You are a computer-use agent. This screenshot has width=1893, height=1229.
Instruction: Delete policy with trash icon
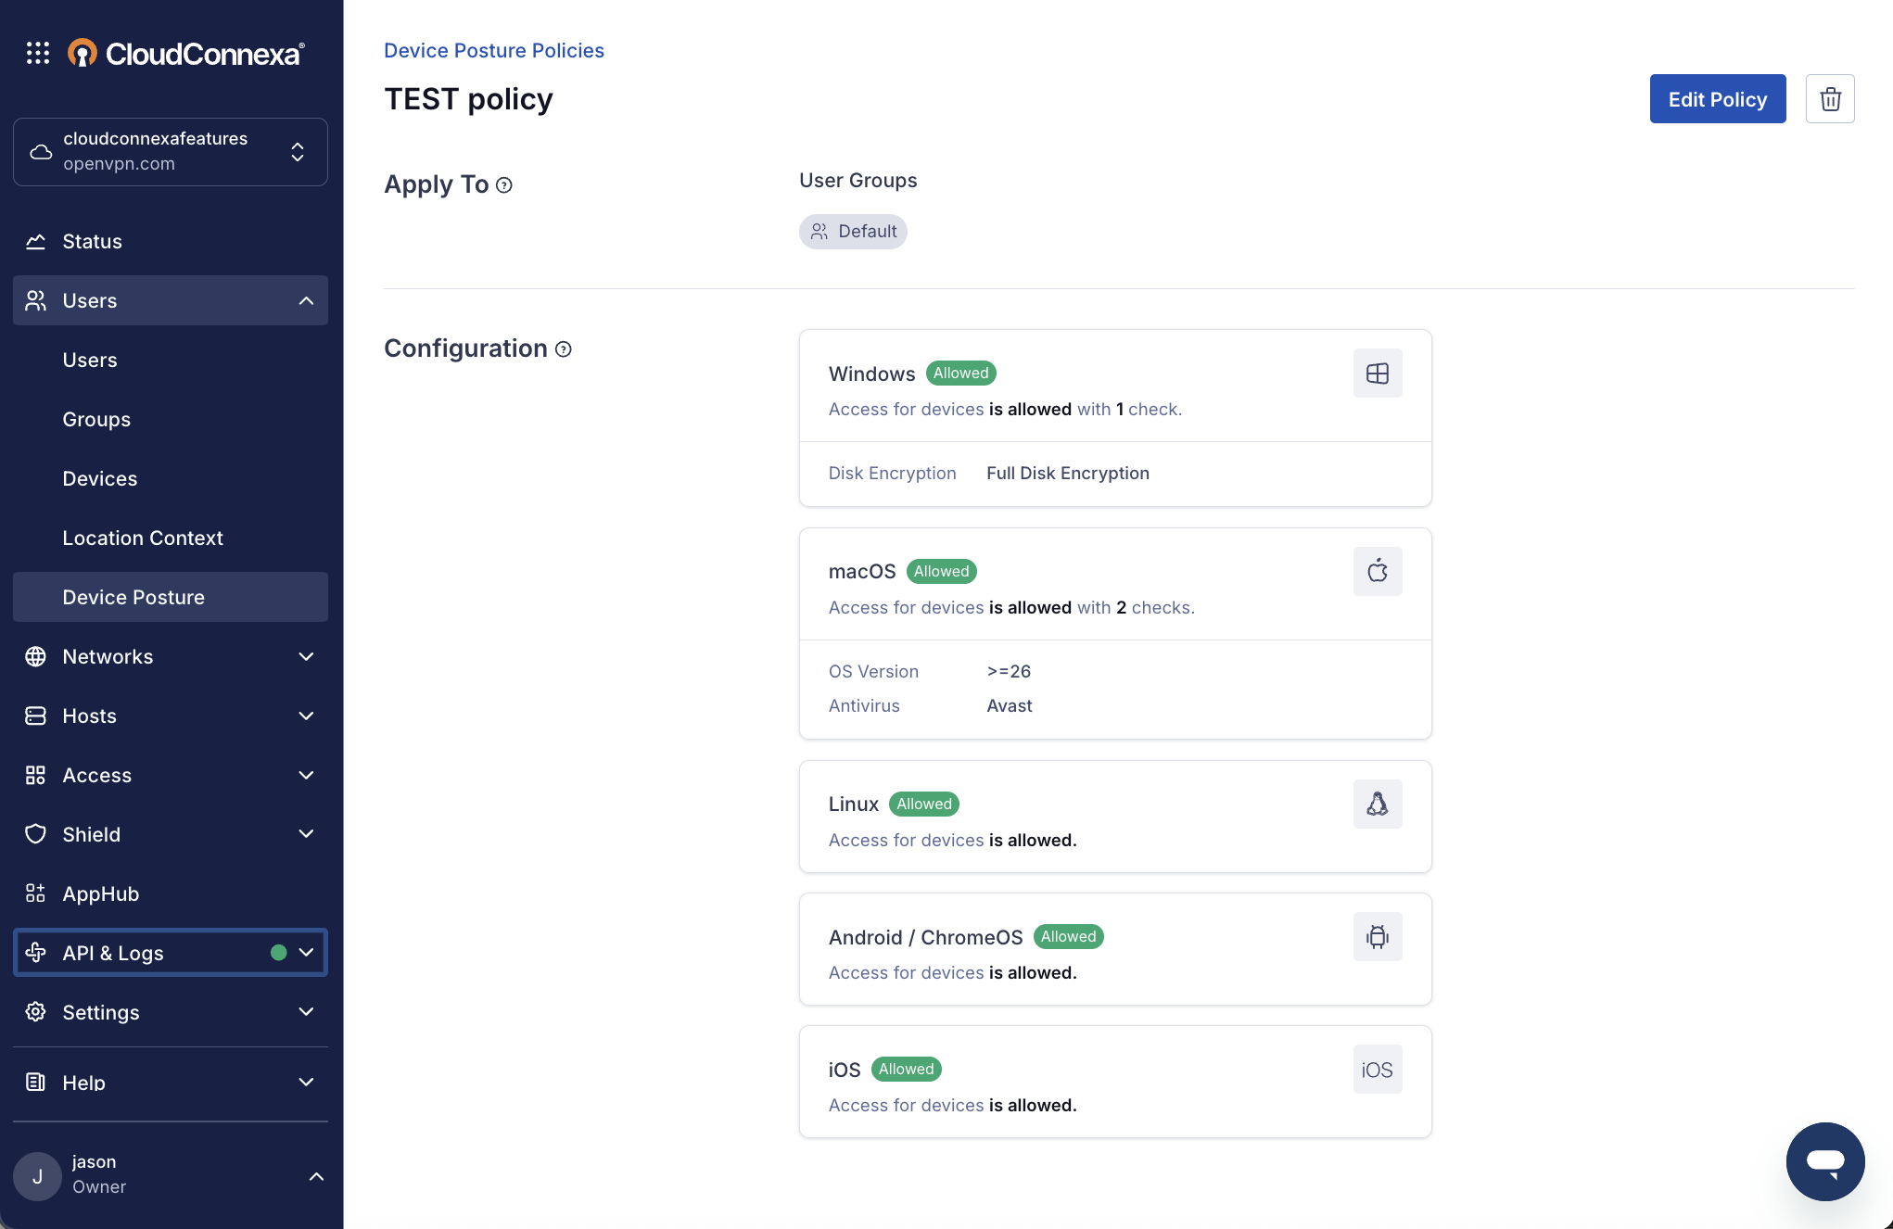click(x=1829, y=99)
